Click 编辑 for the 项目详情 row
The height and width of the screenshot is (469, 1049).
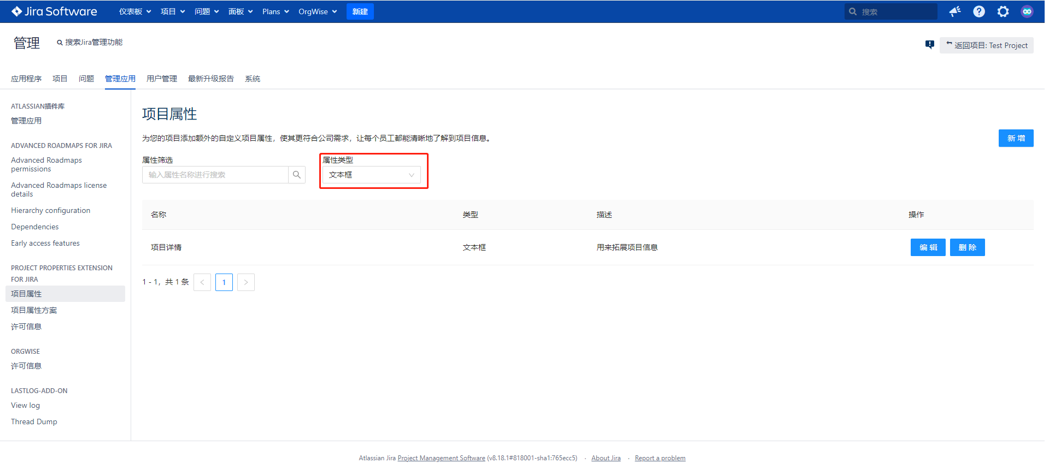[928, 247]
